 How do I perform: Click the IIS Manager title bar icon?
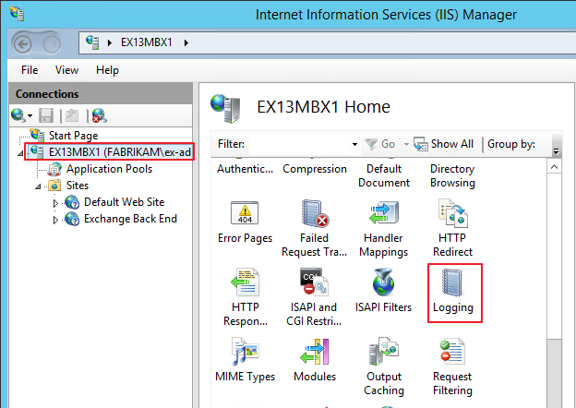click(x=18, y=14)
